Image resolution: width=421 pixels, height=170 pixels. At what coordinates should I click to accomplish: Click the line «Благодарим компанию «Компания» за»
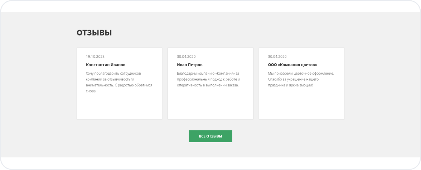(208, 73)
